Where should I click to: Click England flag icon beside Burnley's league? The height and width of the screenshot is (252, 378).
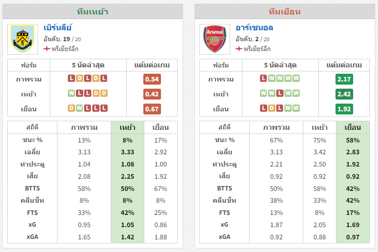click(47, 49)
